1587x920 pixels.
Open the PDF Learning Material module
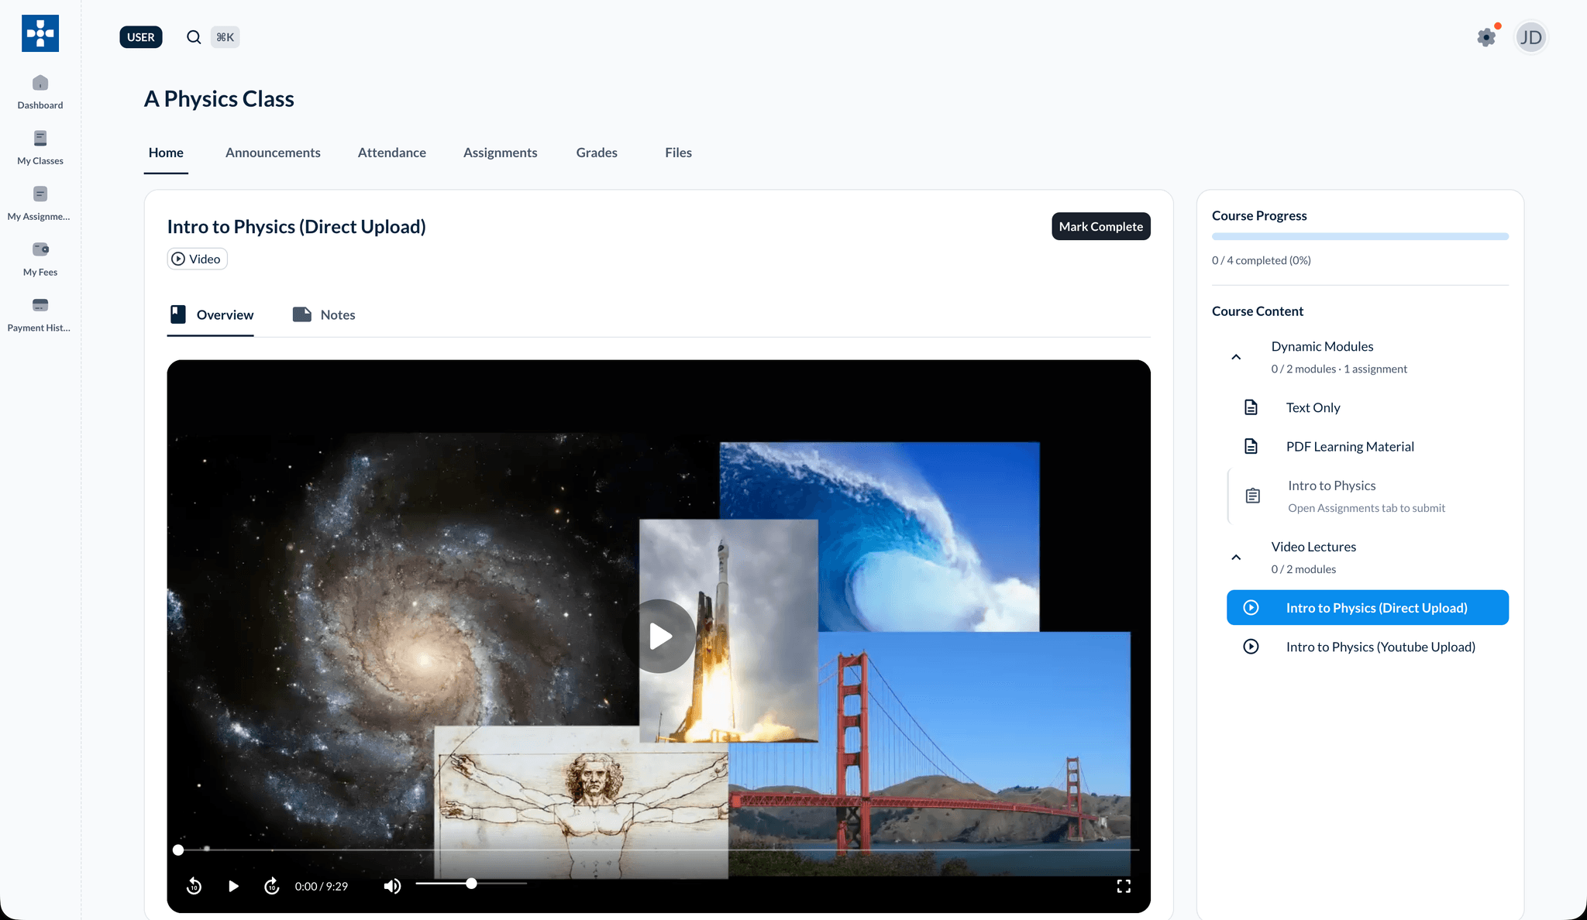[x=1368, y=446]
